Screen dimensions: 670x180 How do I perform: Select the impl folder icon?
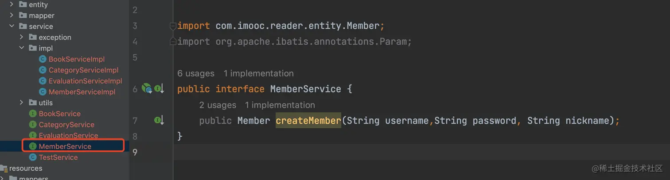click(x=33, y=48)
